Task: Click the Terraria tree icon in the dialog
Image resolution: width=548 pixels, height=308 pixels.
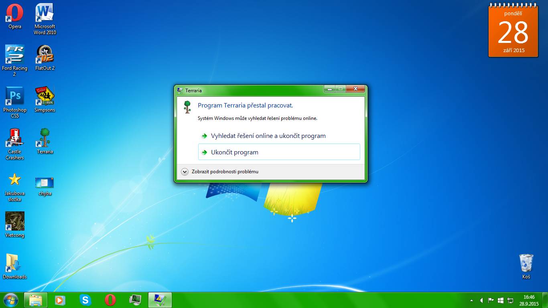Action: click(187, 107)
